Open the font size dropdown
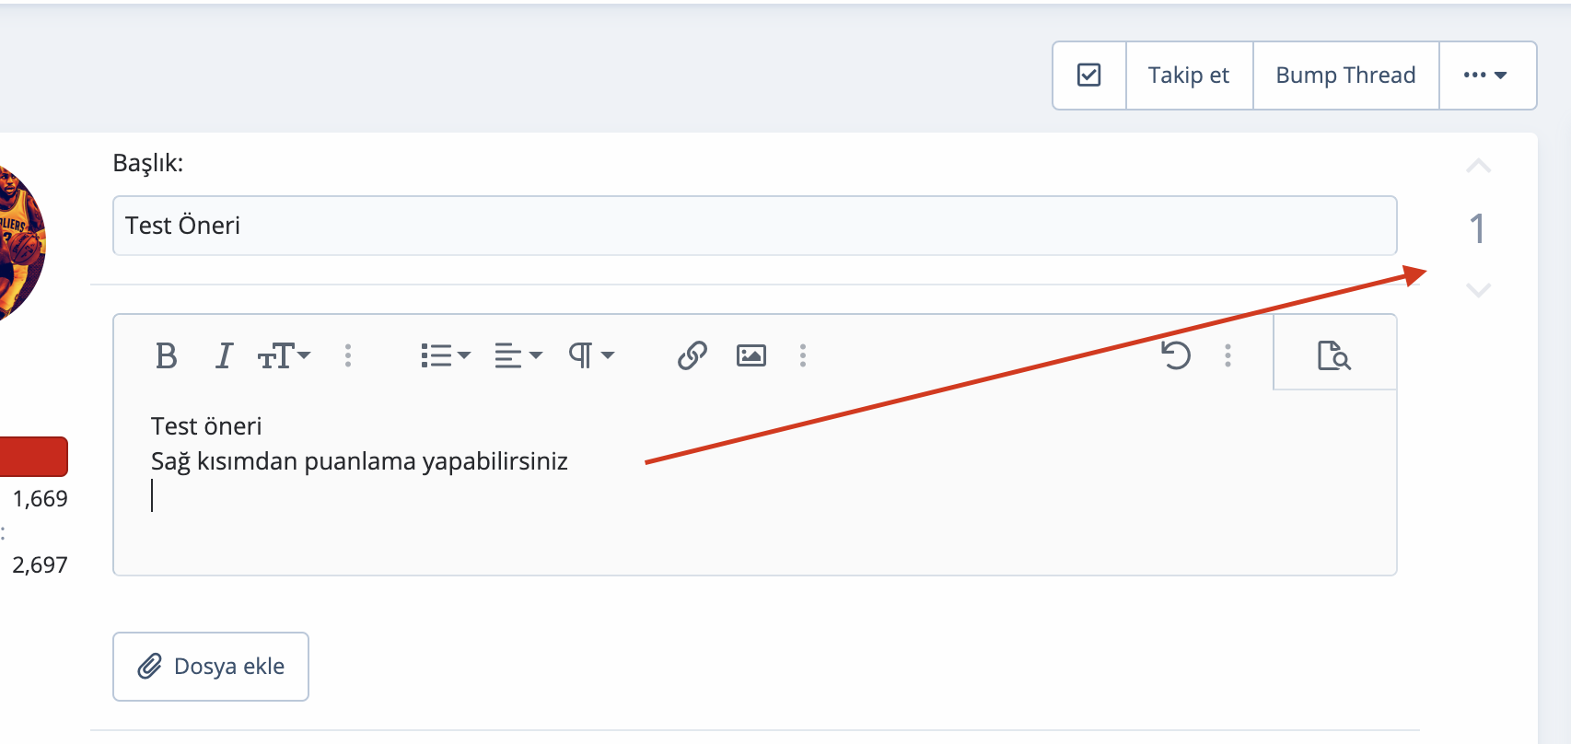 coord(284,355)
